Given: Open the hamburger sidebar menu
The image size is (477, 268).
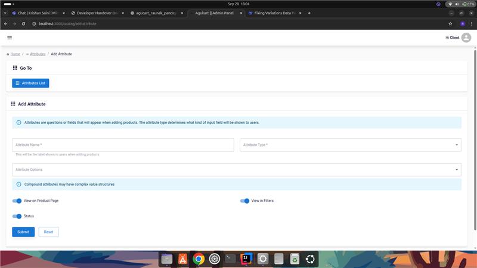Looking at the screenshot, I should (x=10, y=38).
